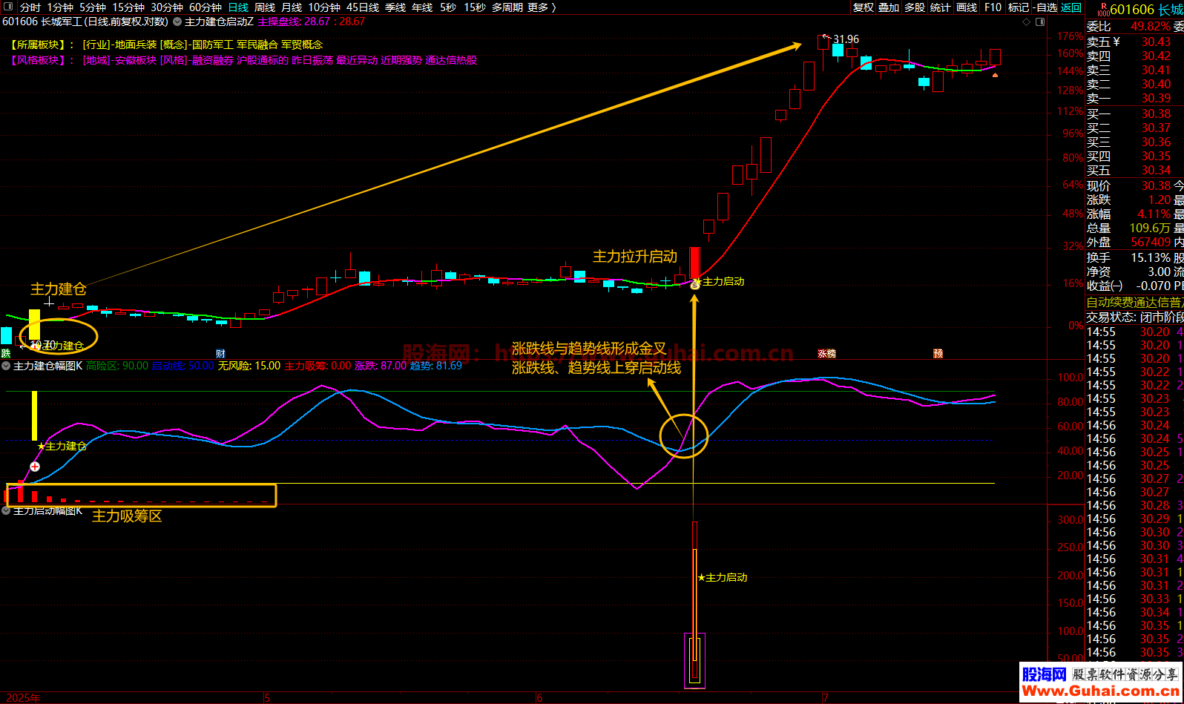The width and height of the screenshot is (1184, 704).
Task: Click -自选 to remove from watchlist
Action: coord(1045,7)
